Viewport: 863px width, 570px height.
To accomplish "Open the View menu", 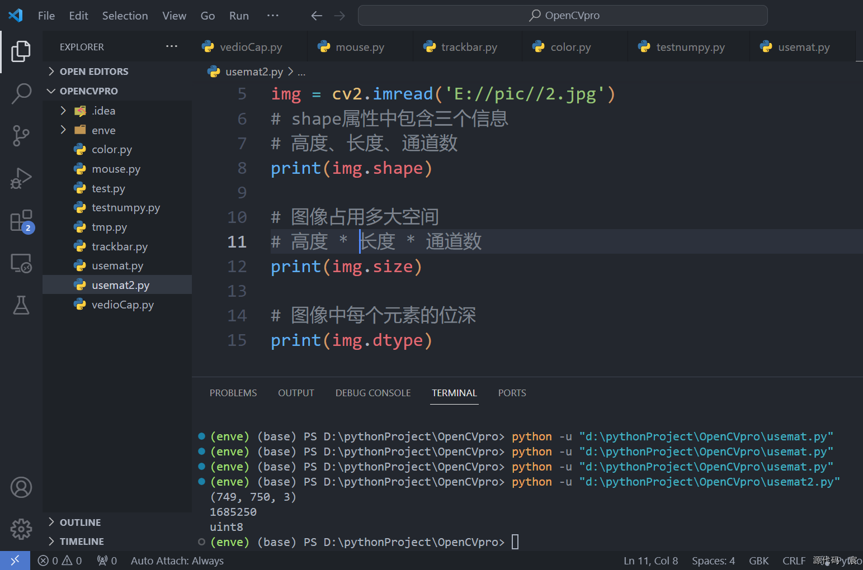I will tap(174, 16).
